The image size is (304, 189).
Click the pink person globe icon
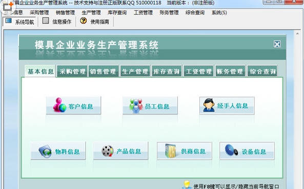59,105
